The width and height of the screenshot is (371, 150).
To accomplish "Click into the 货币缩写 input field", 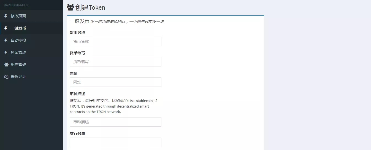I will tap(115, 62).
